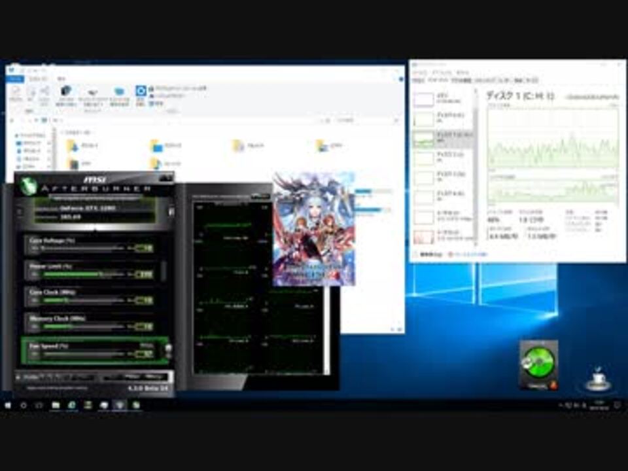This screenshot has width=628, height=471.
Task: Select Disk 2 in Task Manager sidebar
Action: tap(443, 158)
